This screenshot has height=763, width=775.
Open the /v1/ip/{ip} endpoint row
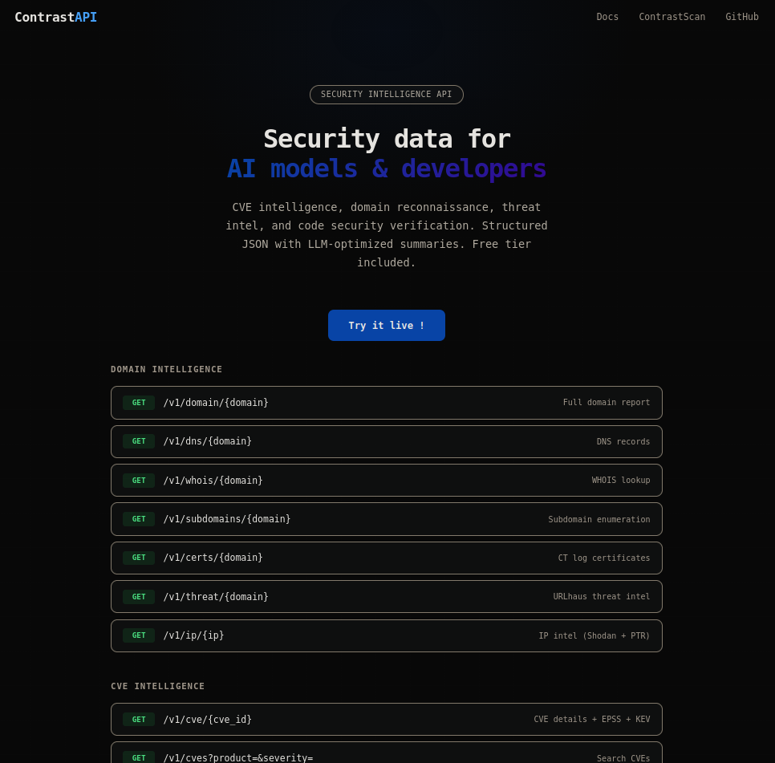click(x=387, y=635)
